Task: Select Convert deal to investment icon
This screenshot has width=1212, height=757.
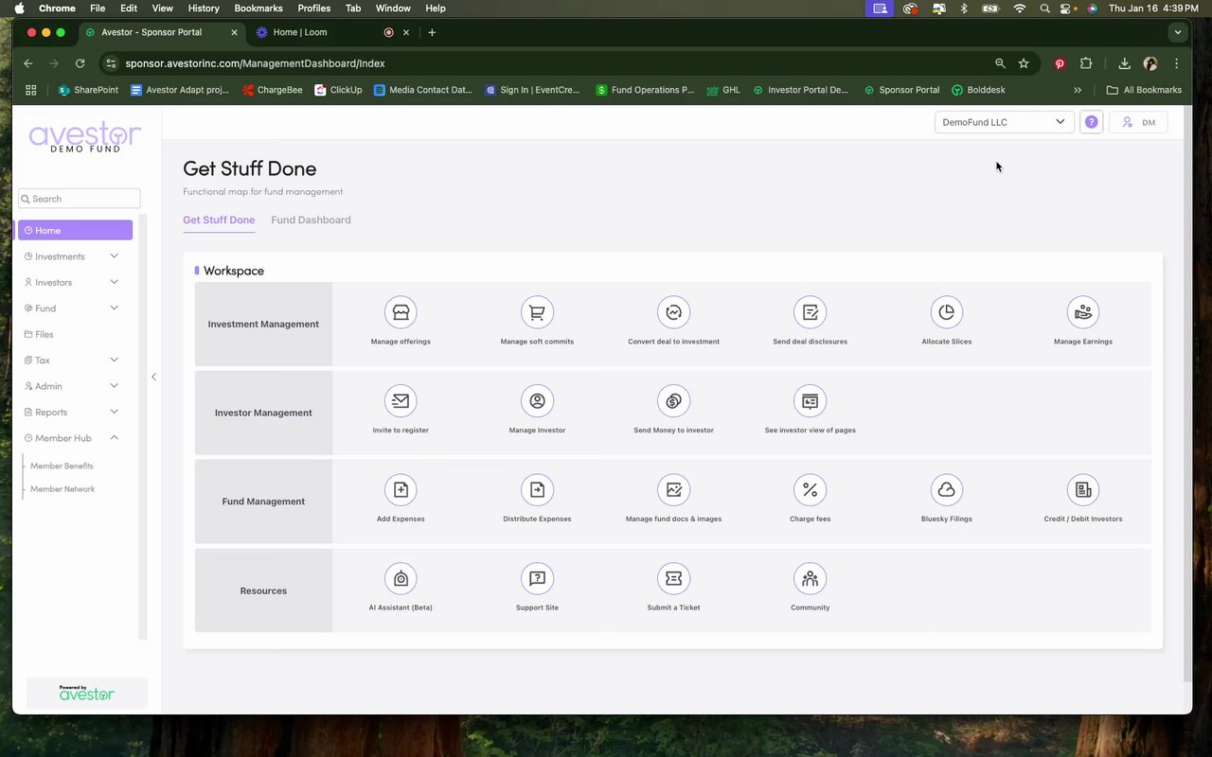Action: click(x=673, y=312)
